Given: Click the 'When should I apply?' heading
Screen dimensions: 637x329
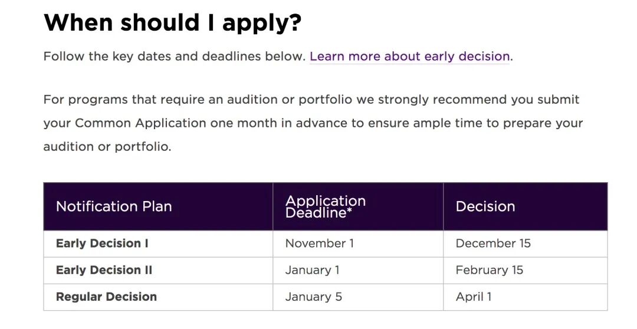Looking at the screenshot, I should tap(172, 22).
